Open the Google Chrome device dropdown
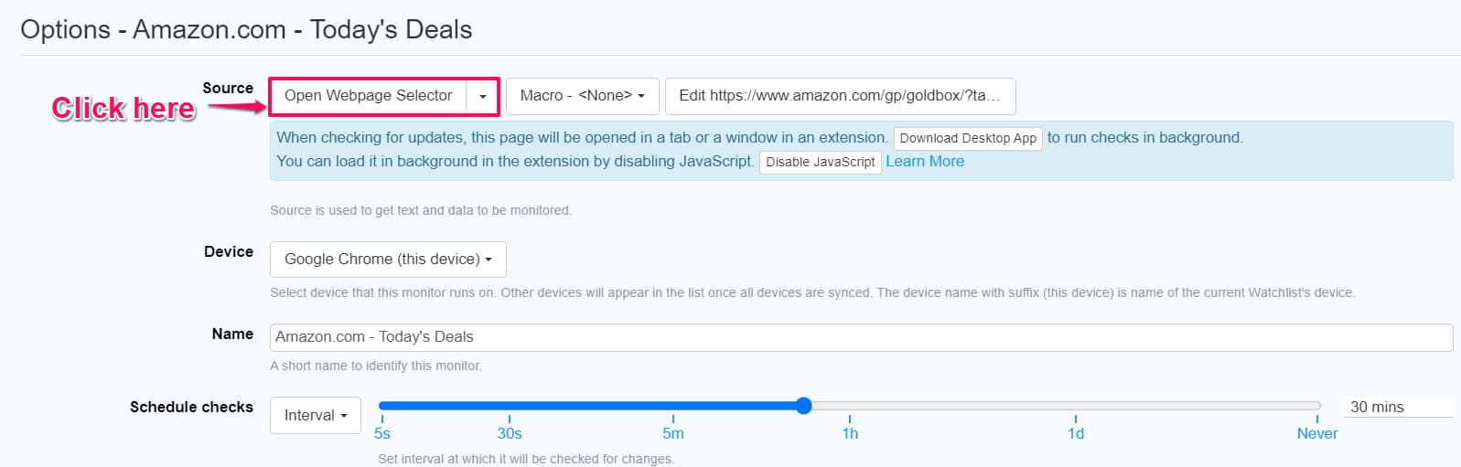Viewport: 1461px width, 467px height. pyautogui.click(x=388, y=260)
